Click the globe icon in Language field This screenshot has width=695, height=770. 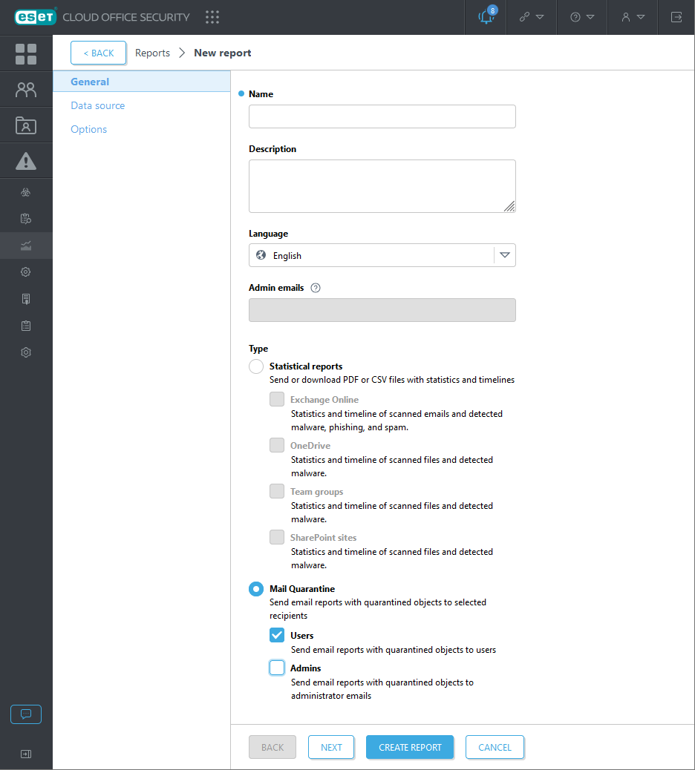tap(261, 255)
